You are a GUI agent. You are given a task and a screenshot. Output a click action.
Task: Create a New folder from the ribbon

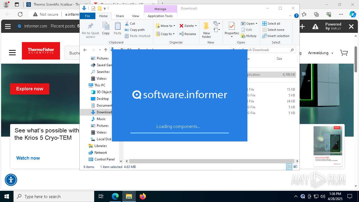pos(206,30)
